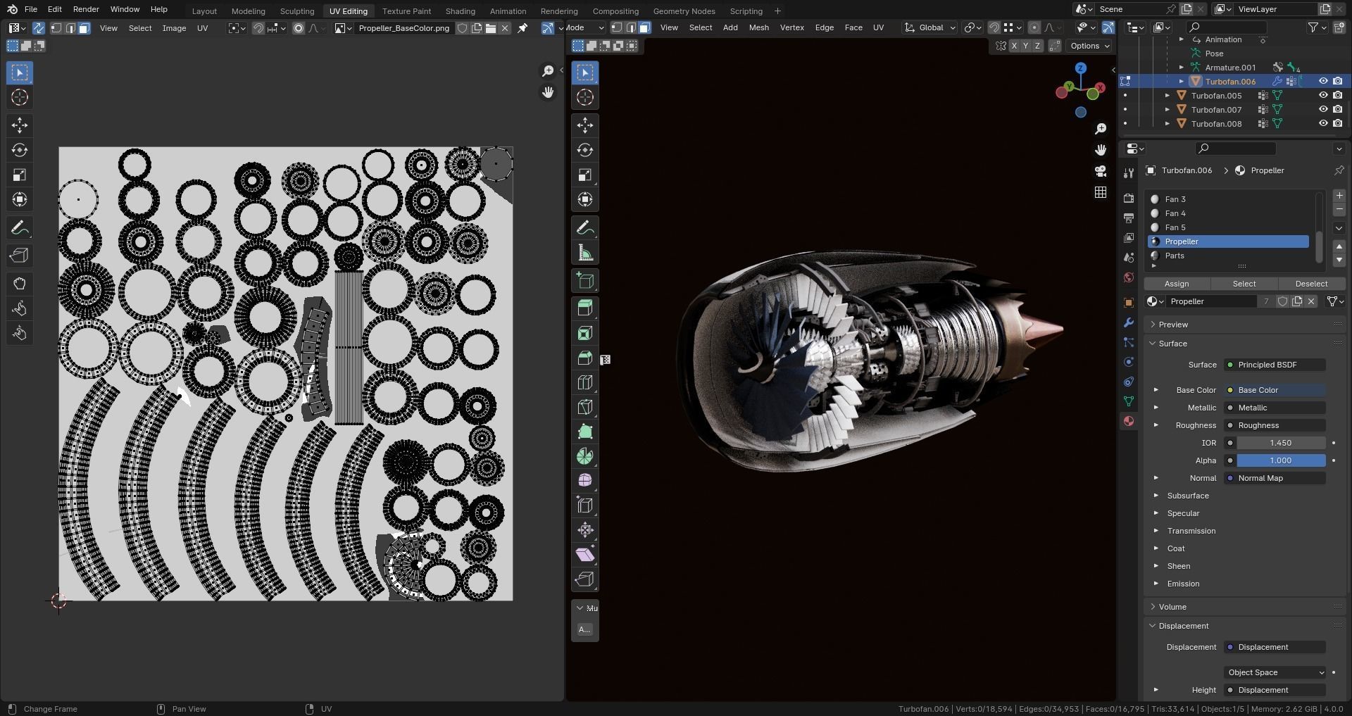
Task: Activate the Bevel tool
Action: pyautogui.click(x=585, y=358)
